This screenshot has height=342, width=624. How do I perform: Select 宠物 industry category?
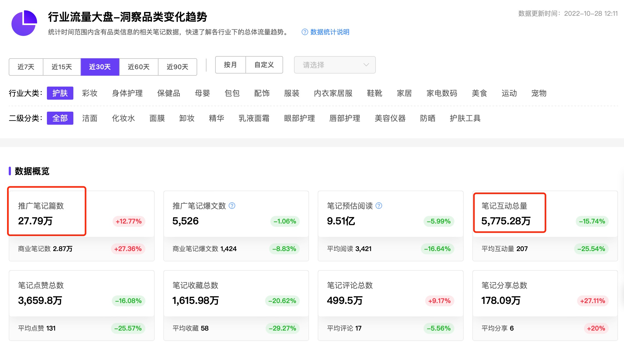[x=539, y=93]
